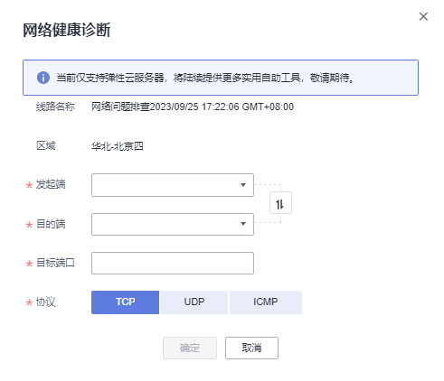Click the caret arrow of the 发起端 selector
Screen dimensions: 444x381
click(243, 185)
